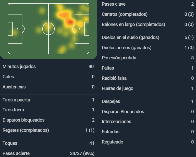Click the Posesión perdida value 8

tap(192, 58)
